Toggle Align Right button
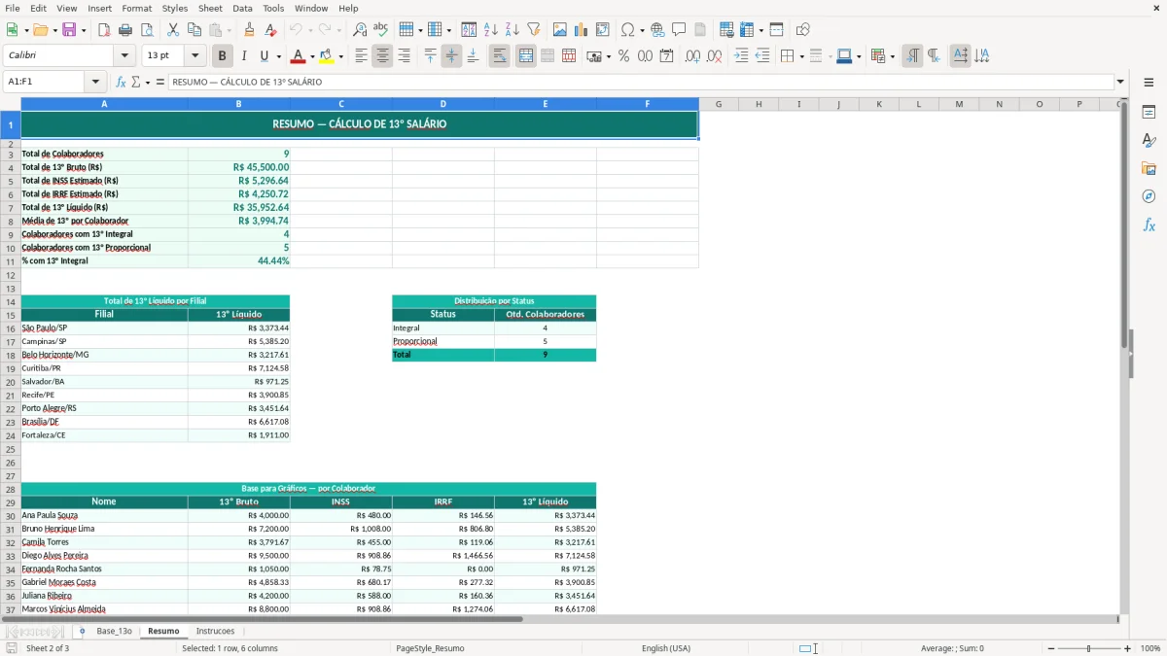 click(x=404, y=56)
